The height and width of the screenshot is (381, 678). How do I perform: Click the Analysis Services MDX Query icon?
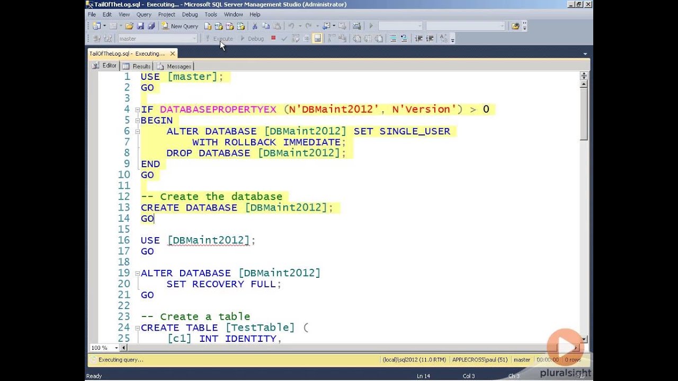(219, 26)
